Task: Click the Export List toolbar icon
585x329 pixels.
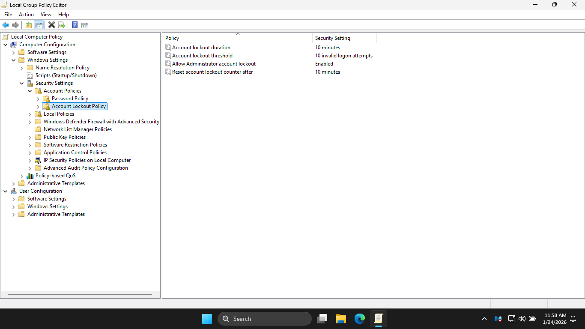Action: 62,25
